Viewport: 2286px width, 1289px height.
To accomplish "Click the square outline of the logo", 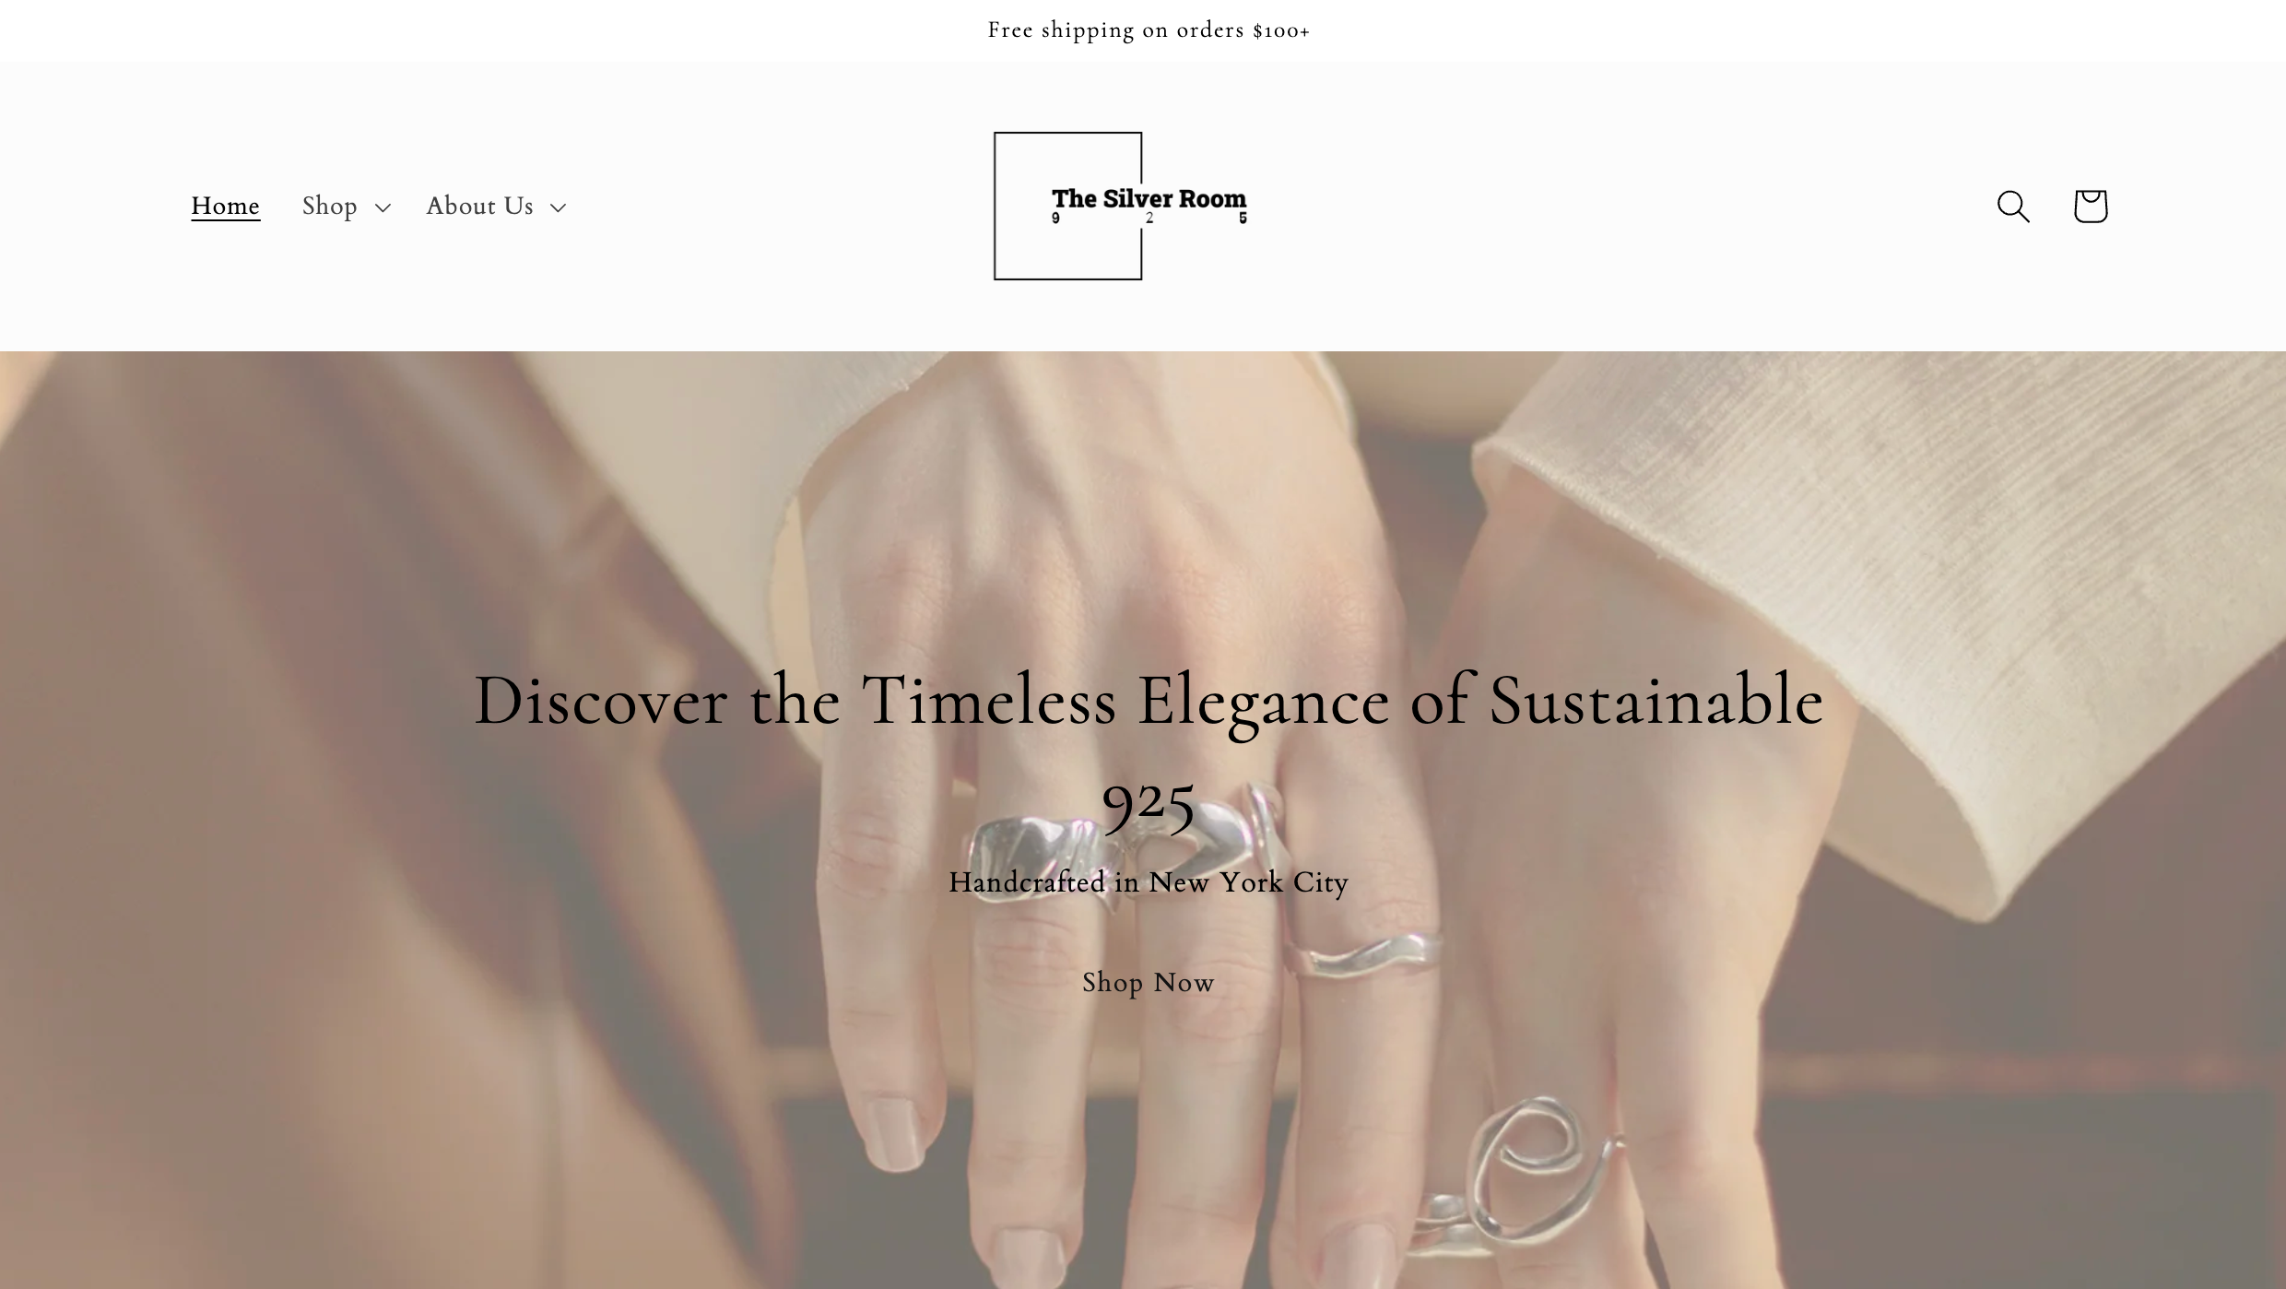I will (1067, 206).
